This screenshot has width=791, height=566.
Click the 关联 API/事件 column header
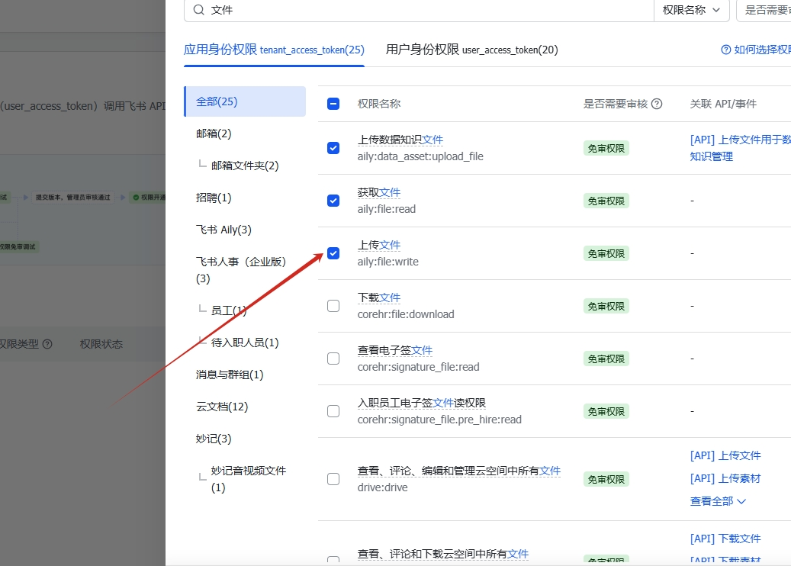click(723, 104)
